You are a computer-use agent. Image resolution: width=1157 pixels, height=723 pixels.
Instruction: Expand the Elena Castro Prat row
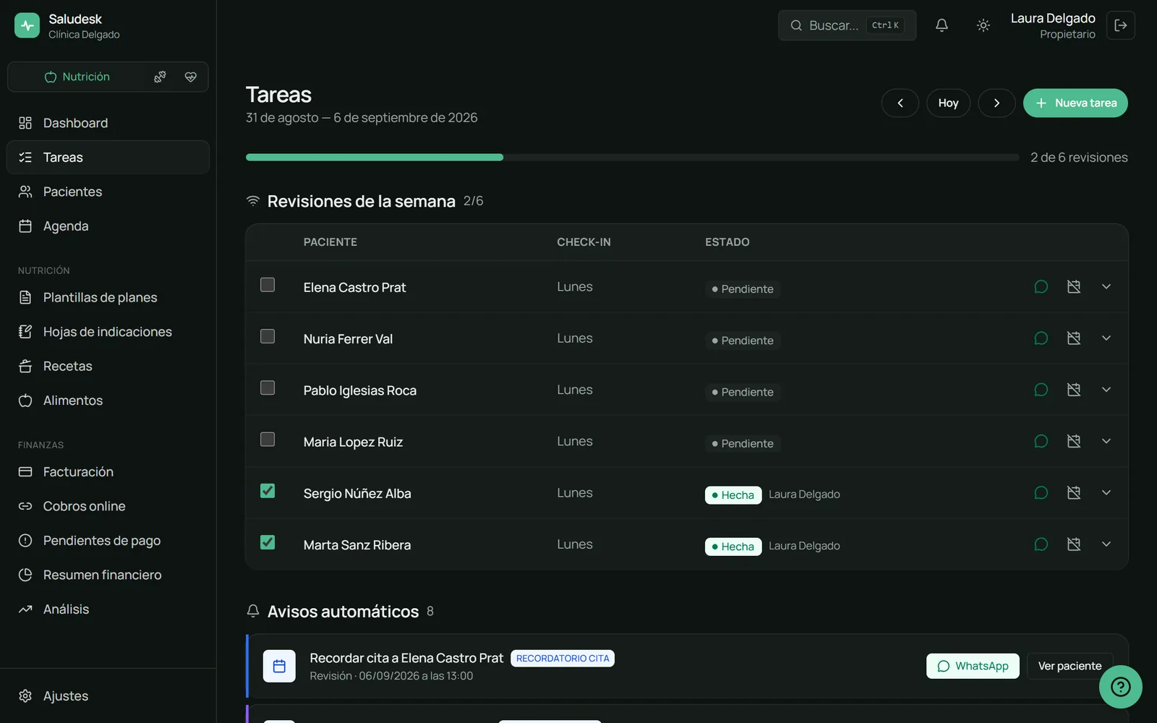(x=1106, y=286)
